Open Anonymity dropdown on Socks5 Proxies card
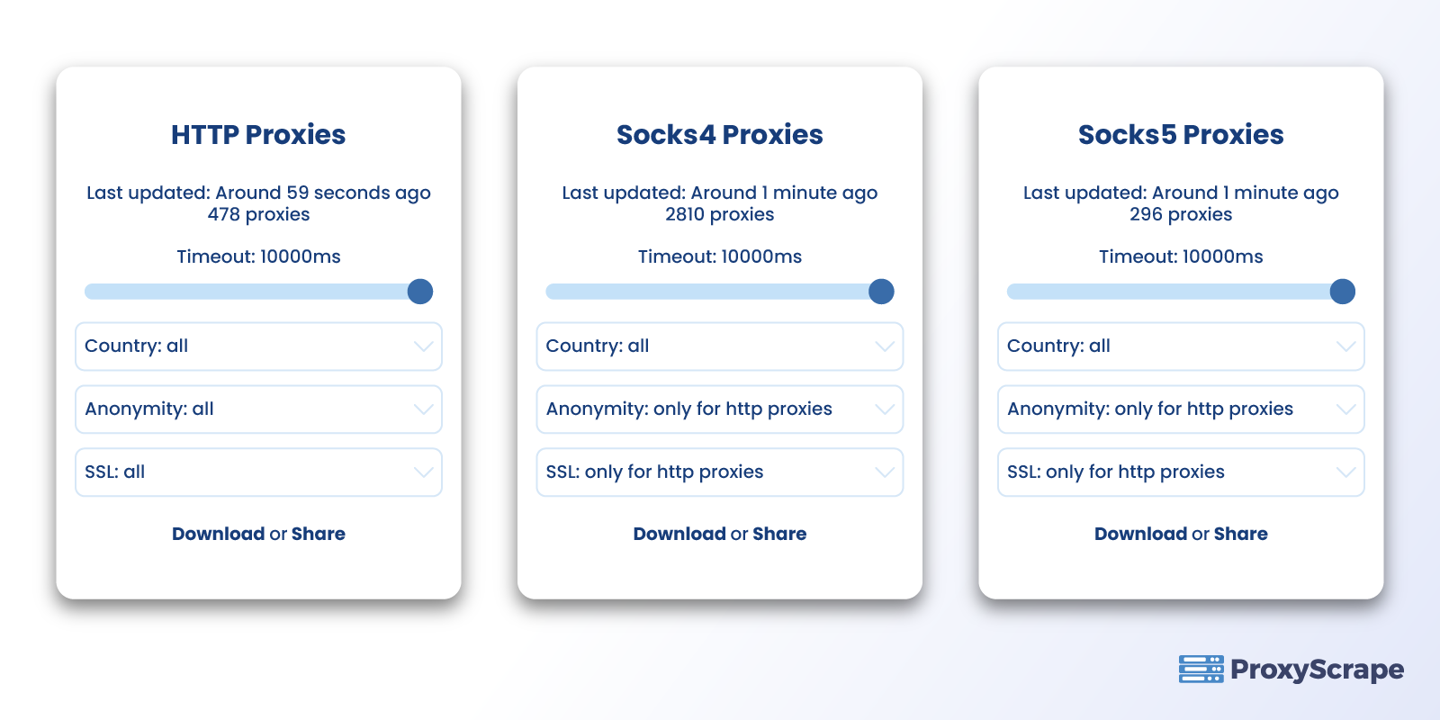The width and height of the screenshot is (1440, 720). coord(1180,409)
